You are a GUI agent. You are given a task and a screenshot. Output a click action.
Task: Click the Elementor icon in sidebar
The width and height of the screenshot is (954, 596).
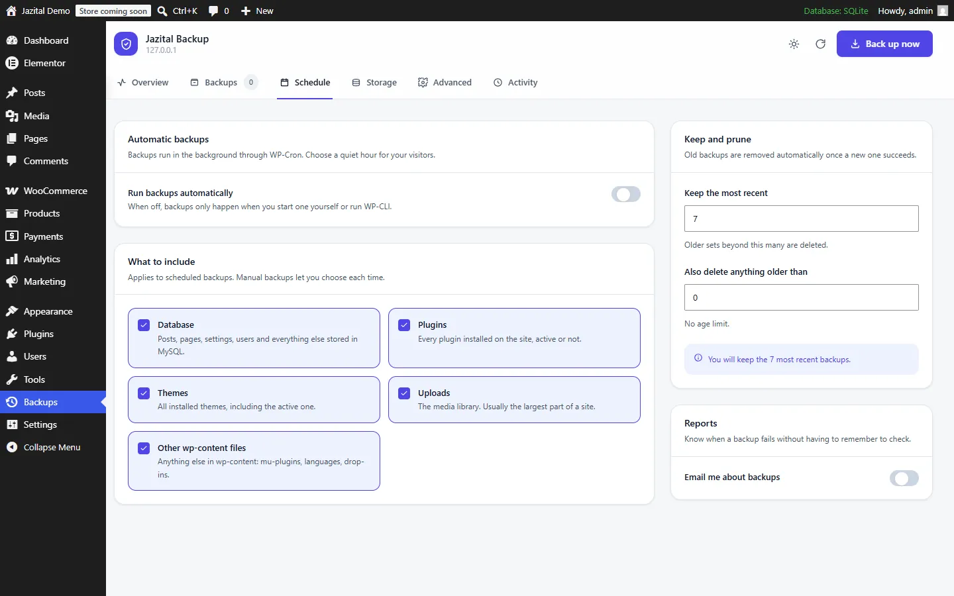point(12,63)
